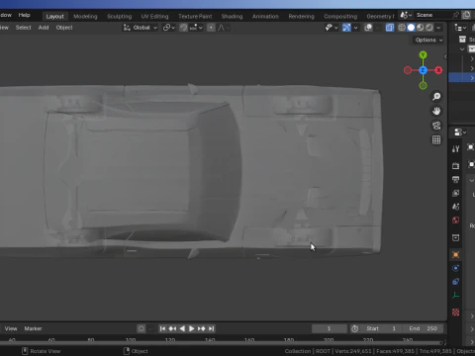Click the End frame field showing 250

click(x=424, y=328)
